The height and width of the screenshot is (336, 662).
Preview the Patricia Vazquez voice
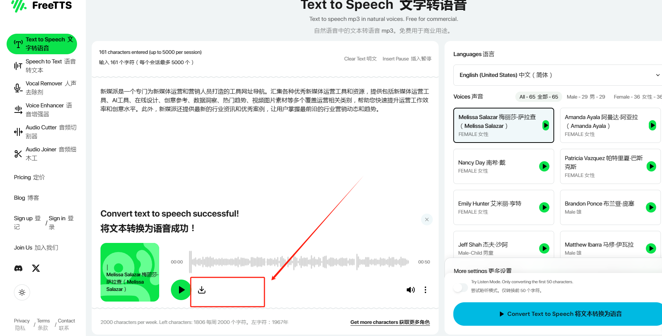point(651,166)
